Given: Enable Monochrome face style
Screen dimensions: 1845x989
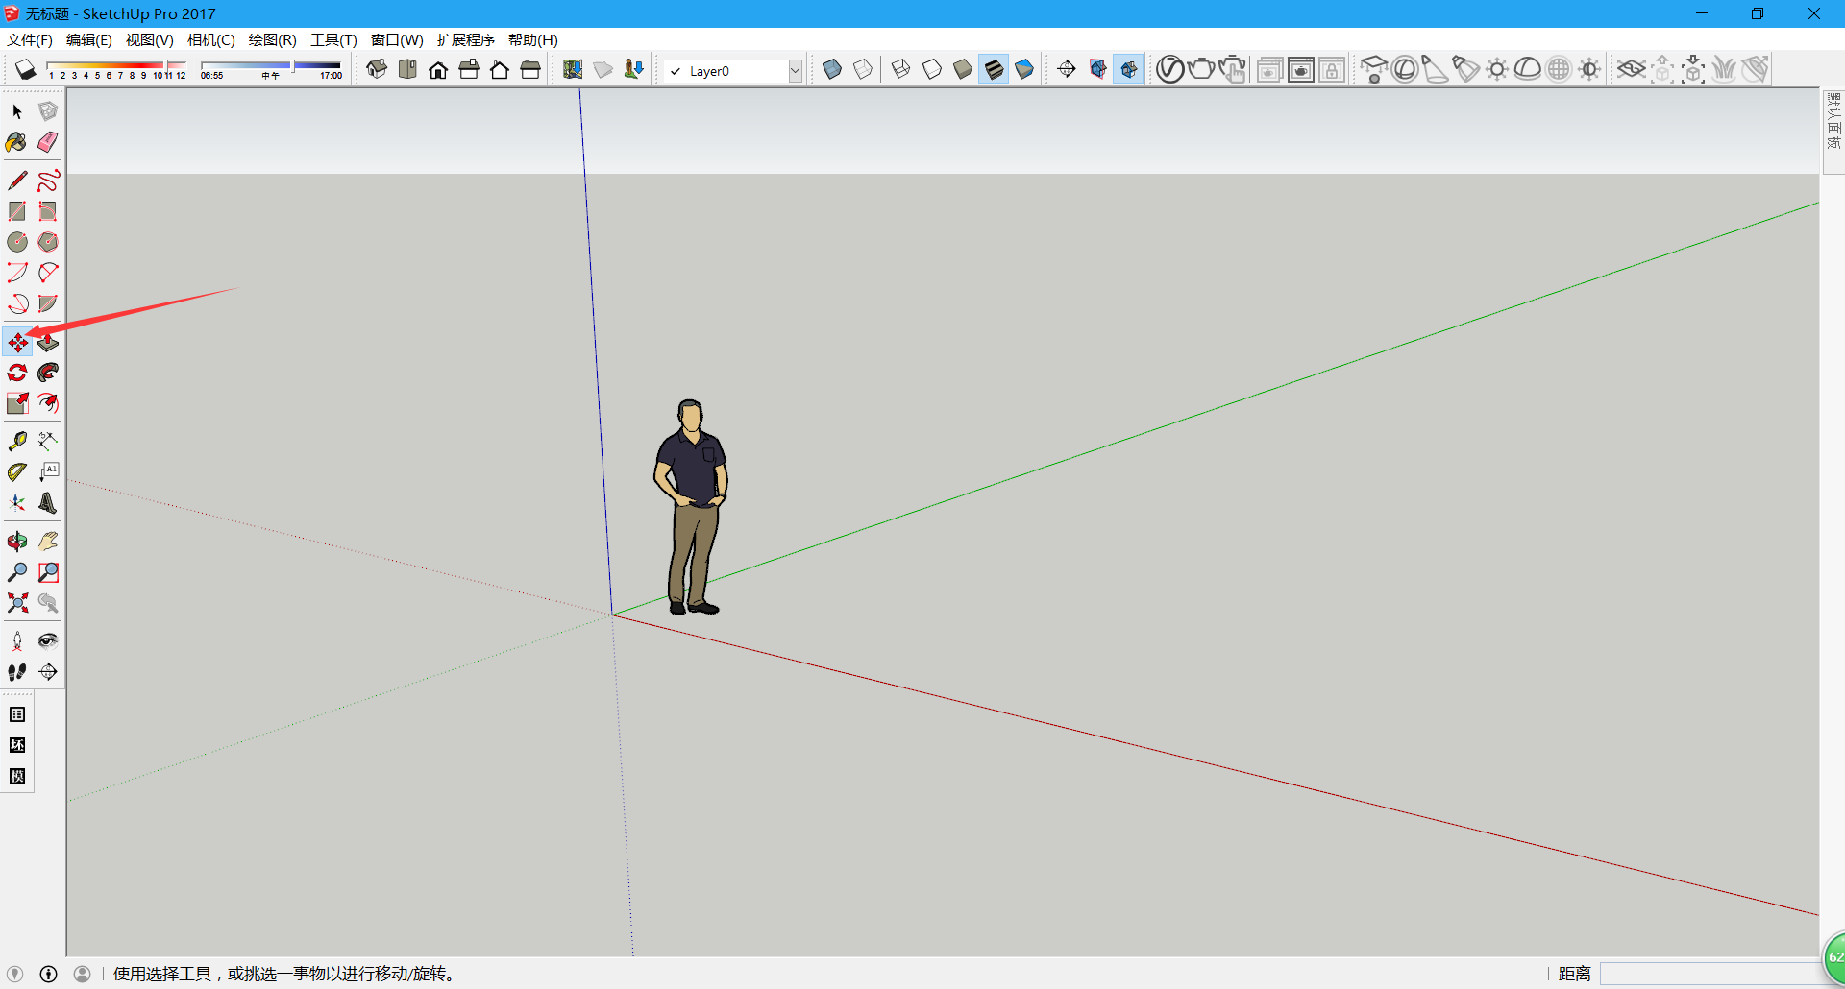Looking at the screenshot, I should pos(1024,69).
